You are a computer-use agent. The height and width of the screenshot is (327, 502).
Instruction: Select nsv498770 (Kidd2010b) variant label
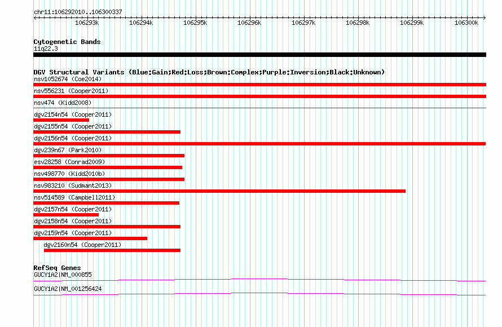tap(69, 174)
